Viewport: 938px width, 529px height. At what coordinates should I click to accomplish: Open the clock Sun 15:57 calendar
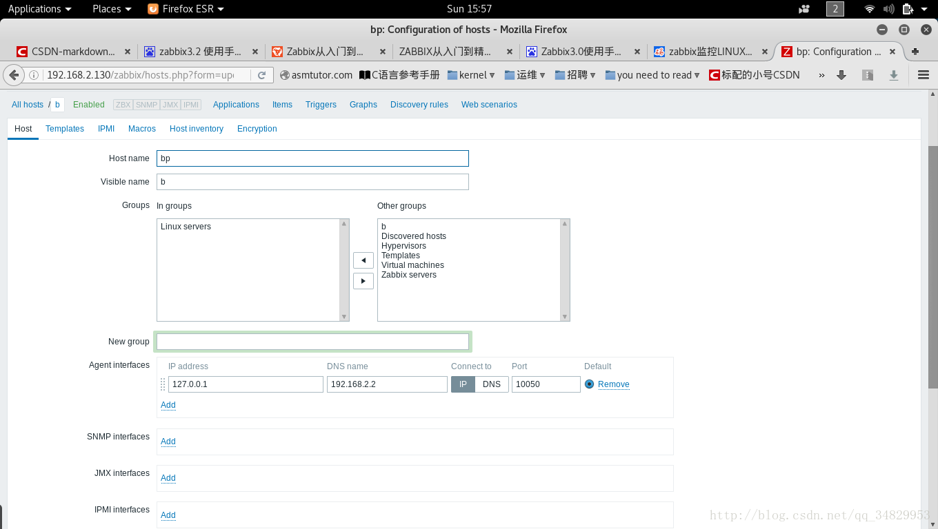(x=469, y=9)
